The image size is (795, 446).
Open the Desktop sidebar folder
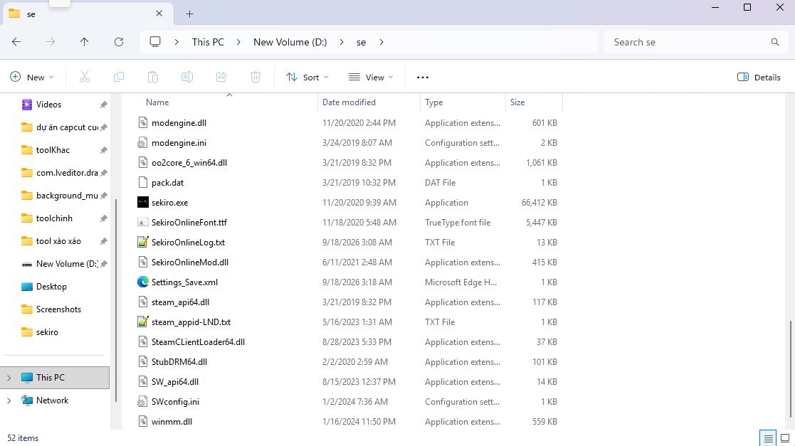coord(51,287)
